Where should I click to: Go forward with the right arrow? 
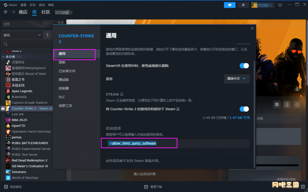[x=13, y=12]
